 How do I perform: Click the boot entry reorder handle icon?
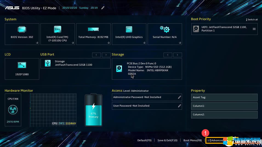coord(254,29)
